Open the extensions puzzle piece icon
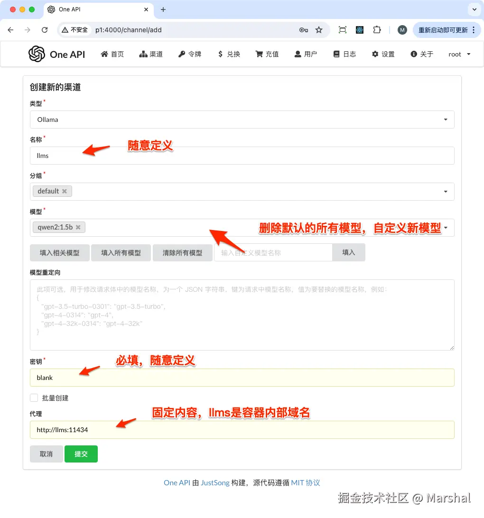 tap(377, 30)
